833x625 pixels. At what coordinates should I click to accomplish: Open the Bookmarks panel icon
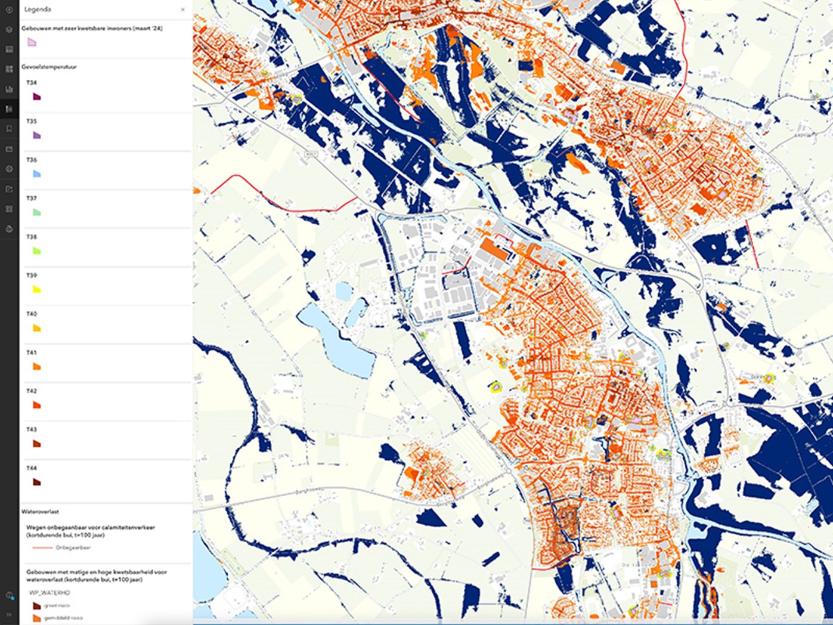(x=9, y=129)
